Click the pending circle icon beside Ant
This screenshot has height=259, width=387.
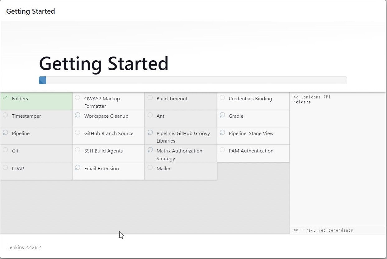pyautogui.click(x=150, y=115)
